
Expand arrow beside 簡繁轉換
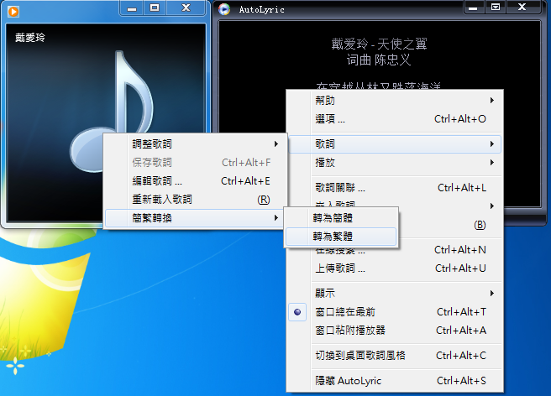(276, 218)
